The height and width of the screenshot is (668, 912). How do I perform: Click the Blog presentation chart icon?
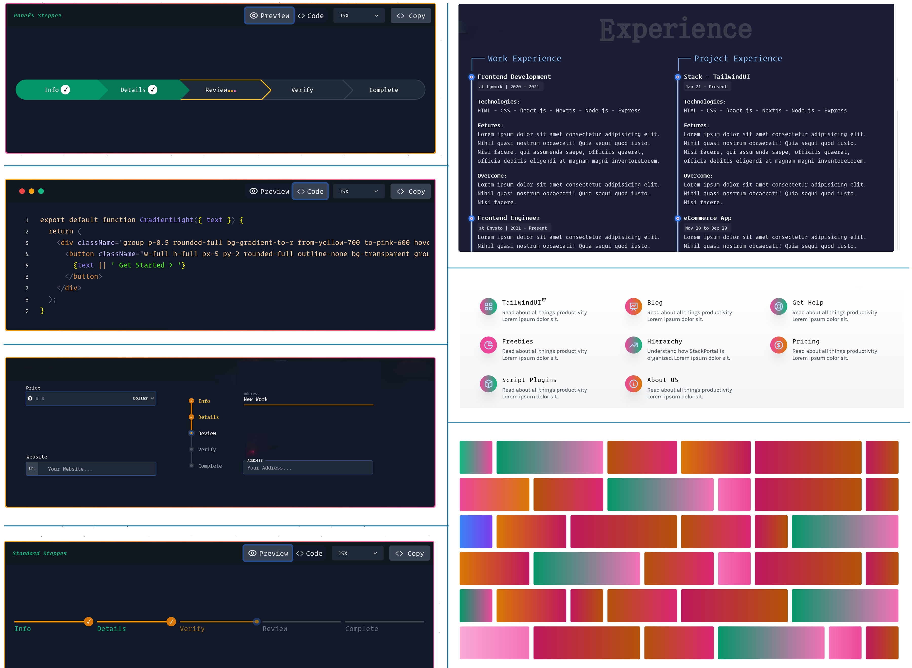tap(634, 307)
